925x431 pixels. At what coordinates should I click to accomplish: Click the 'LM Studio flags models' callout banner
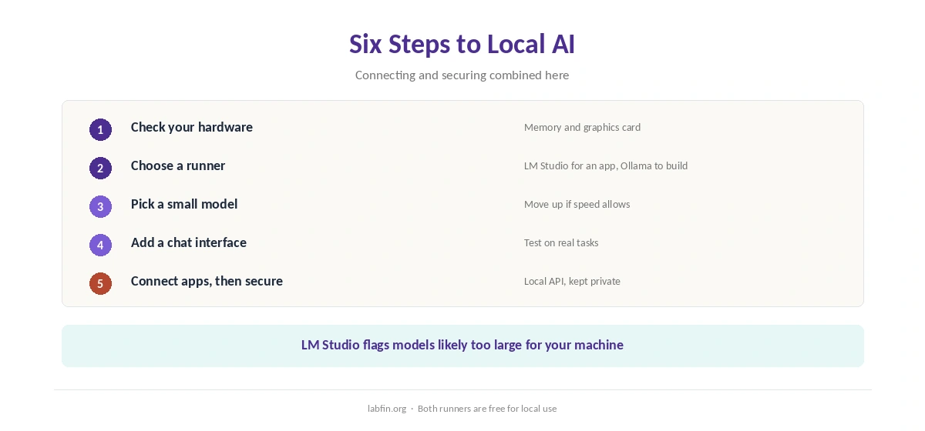pos(462,346)
